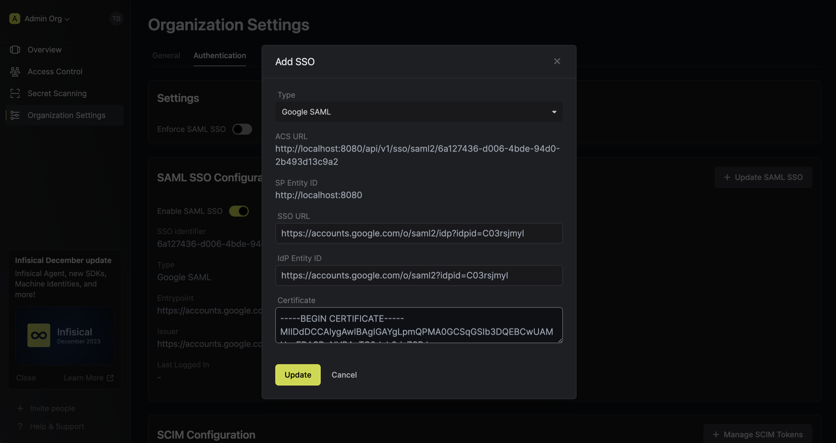Click the Overview sidebar icon
Screen dimensions: 836x443
15,50
